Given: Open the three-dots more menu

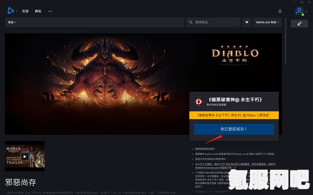Looking at the screenshot, I should (x=50, y=11).
